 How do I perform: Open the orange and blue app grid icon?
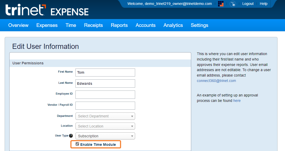point(221,4)
